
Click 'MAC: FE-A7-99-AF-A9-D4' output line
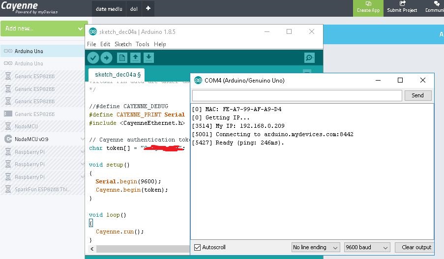click(237, 109)
